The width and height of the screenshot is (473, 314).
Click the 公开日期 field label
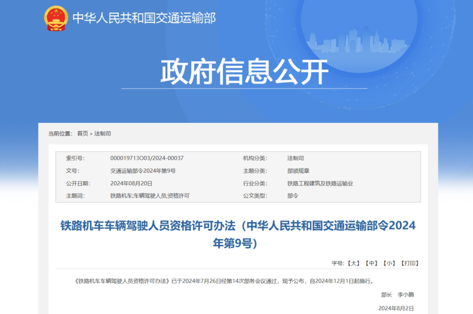point(78,184)
